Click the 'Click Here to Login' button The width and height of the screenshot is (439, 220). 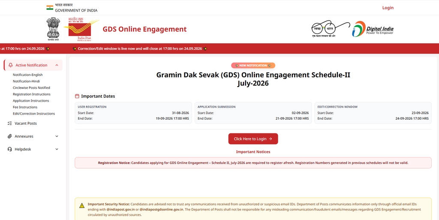[253, 139]
